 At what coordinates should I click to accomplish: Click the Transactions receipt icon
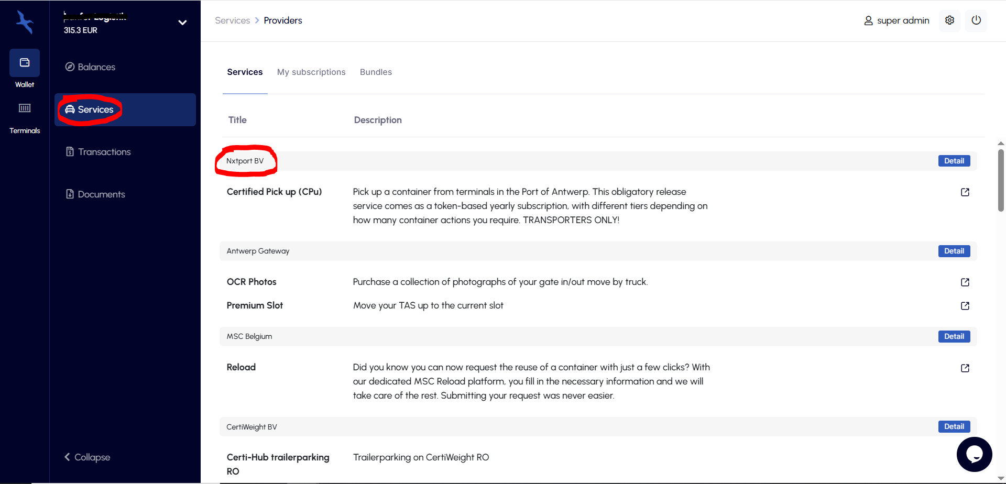(70, 152)
